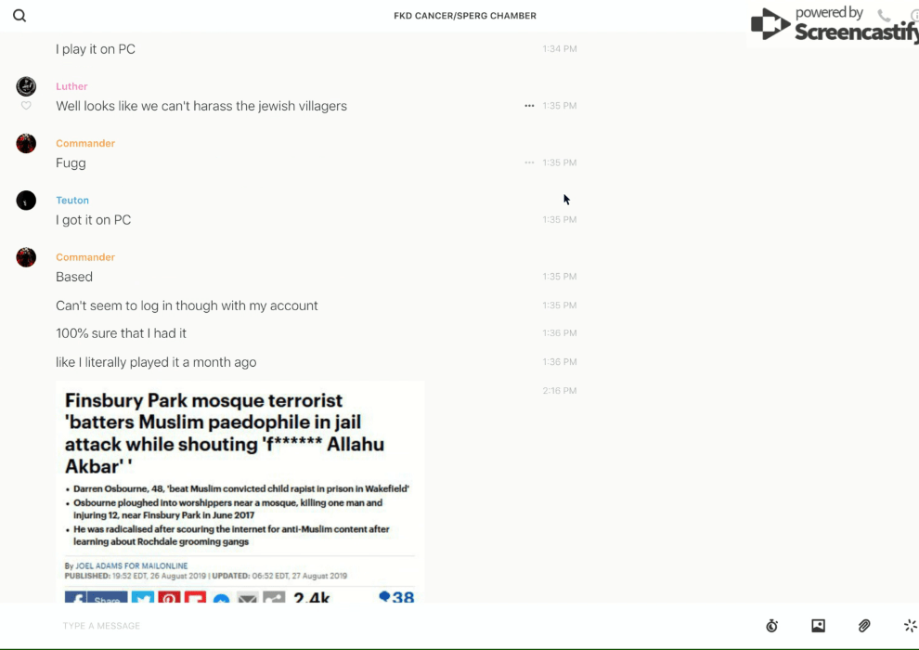Set a timed message with the stopwatch icon

(x=771, y=626)
